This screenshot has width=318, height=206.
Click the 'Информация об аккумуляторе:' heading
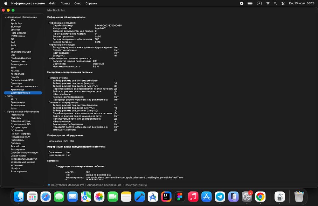coord(66,17)
